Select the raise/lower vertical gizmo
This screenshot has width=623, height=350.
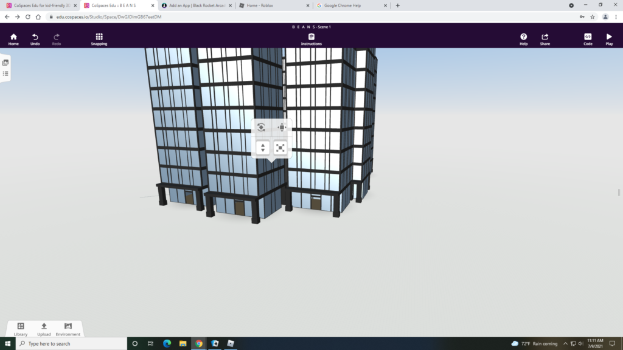[263, 148]
